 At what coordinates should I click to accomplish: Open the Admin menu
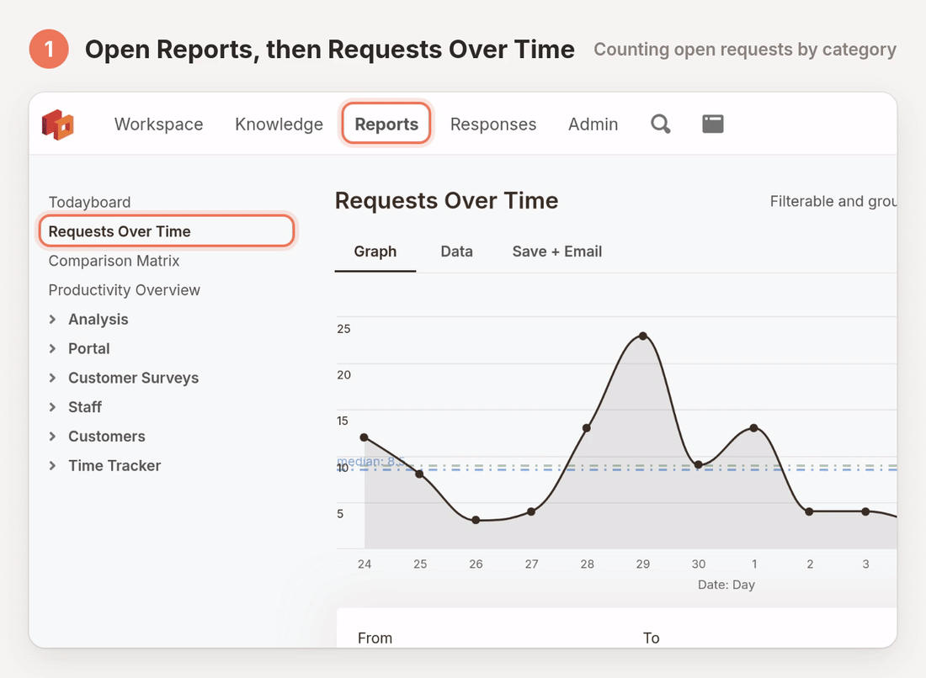pos(593,124)
